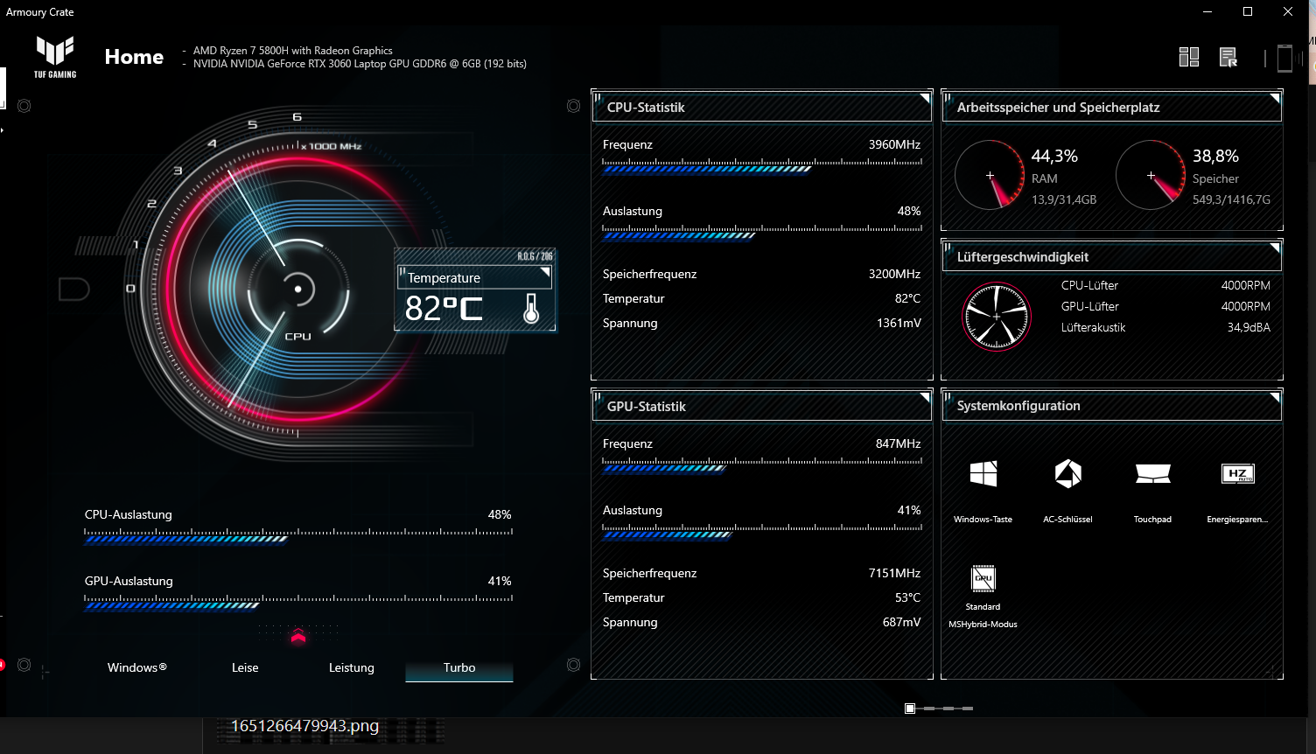This screenshot has width=1316, height=754.
Task: Select the Leise operating mode
Action: click(x=245, y=667)
